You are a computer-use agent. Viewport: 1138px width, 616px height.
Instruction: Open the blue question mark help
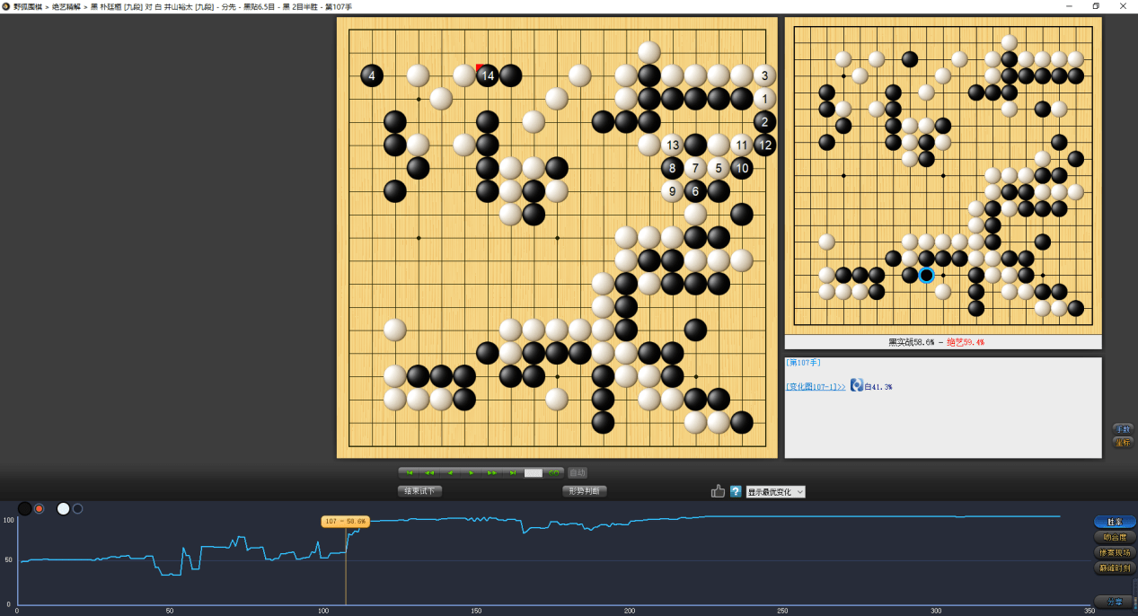[x=736, y=491]
